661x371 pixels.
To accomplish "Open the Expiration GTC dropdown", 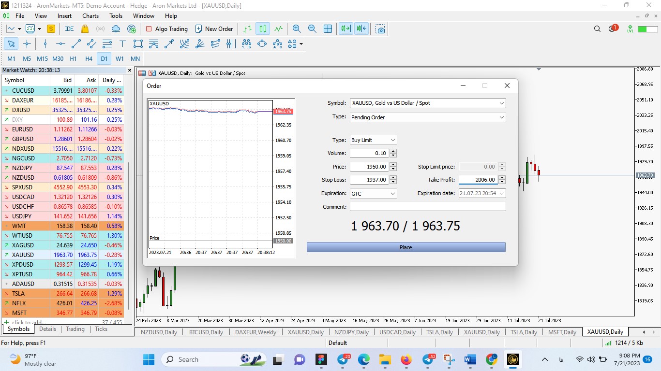I will (392, 194).
